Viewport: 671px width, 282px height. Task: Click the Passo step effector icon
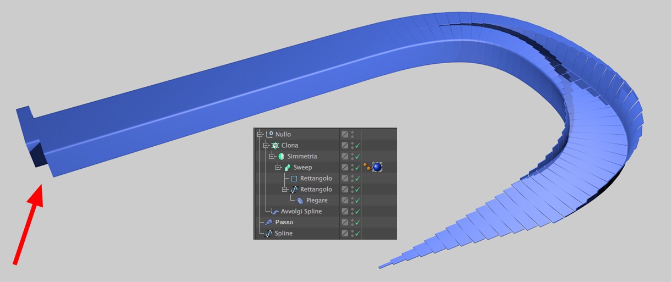pos(268,222)
